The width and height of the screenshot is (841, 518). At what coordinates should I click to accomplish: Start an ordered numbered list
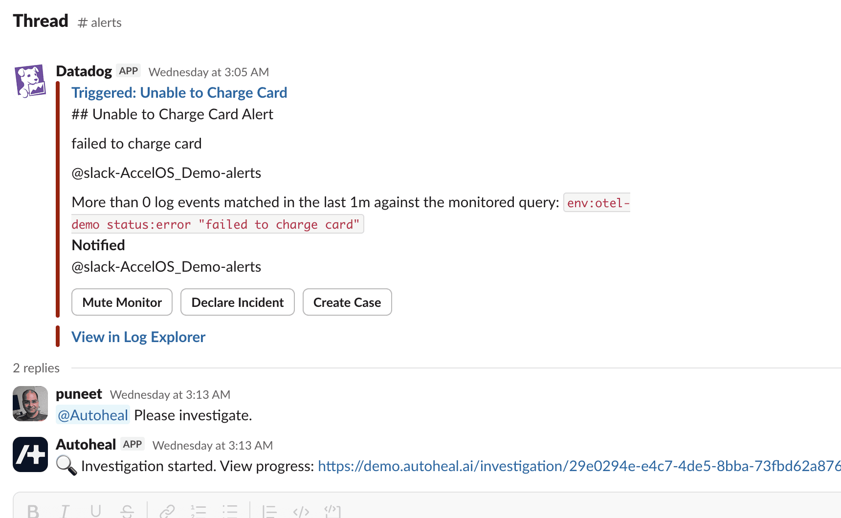tap(198, 511)
